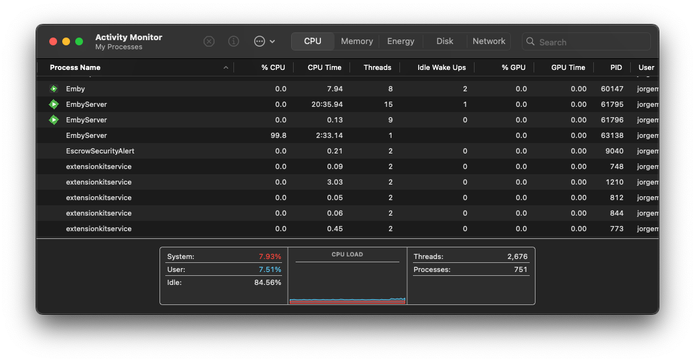Sort by the PID column

(x=616, y=67)
